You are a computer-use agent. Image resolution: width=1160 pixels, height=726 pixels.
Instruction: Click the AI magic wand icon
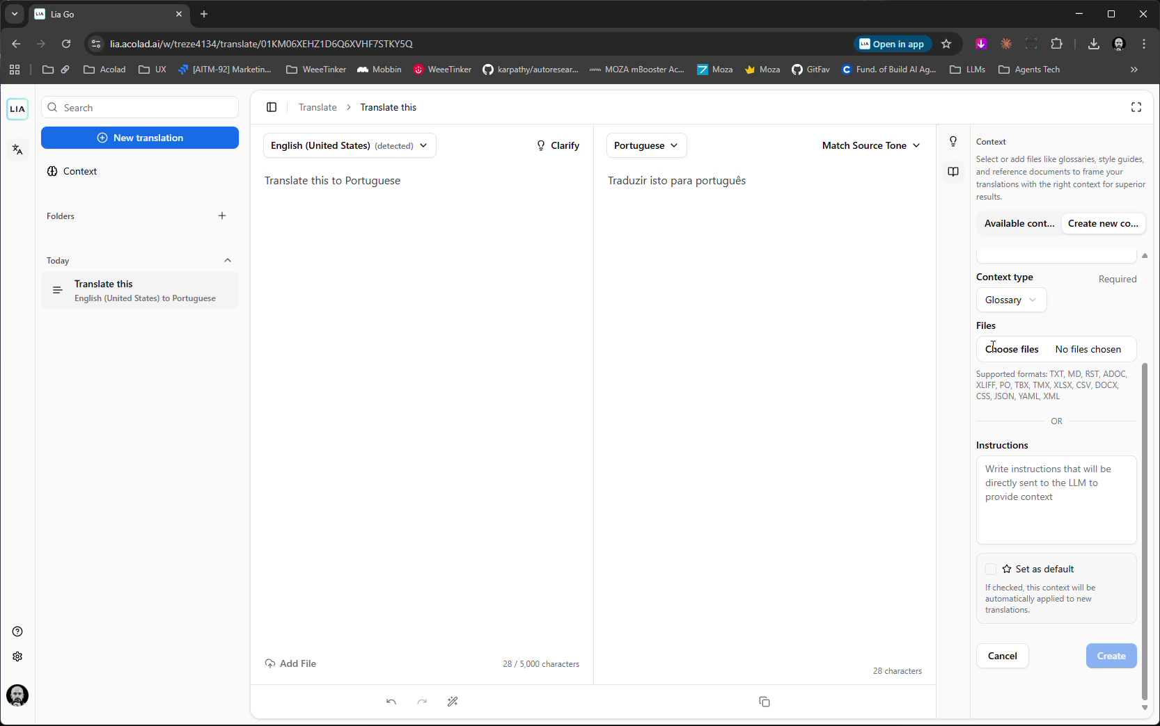click(x=453, y=702)
